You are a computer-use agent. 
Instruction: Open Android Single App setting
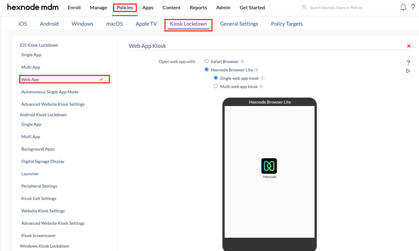(31, 124)
